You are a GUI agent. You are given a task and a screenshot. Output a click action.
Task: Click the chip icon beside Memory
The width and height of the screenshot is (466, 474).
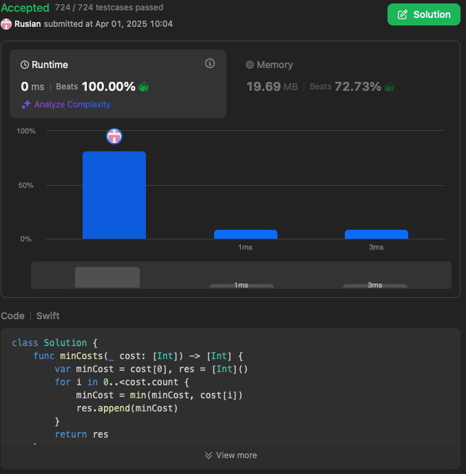click(250, 65)
